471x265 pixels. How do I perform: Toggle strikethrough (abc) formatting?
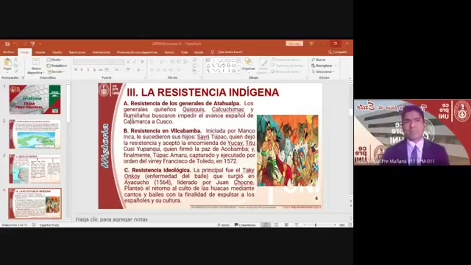pyautogui.click(x=101, y=70)
